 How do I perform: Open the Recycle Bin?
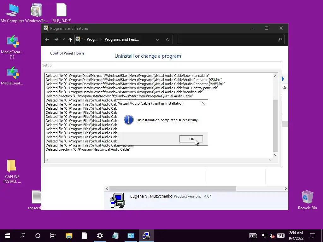click(x=307, y=200)
